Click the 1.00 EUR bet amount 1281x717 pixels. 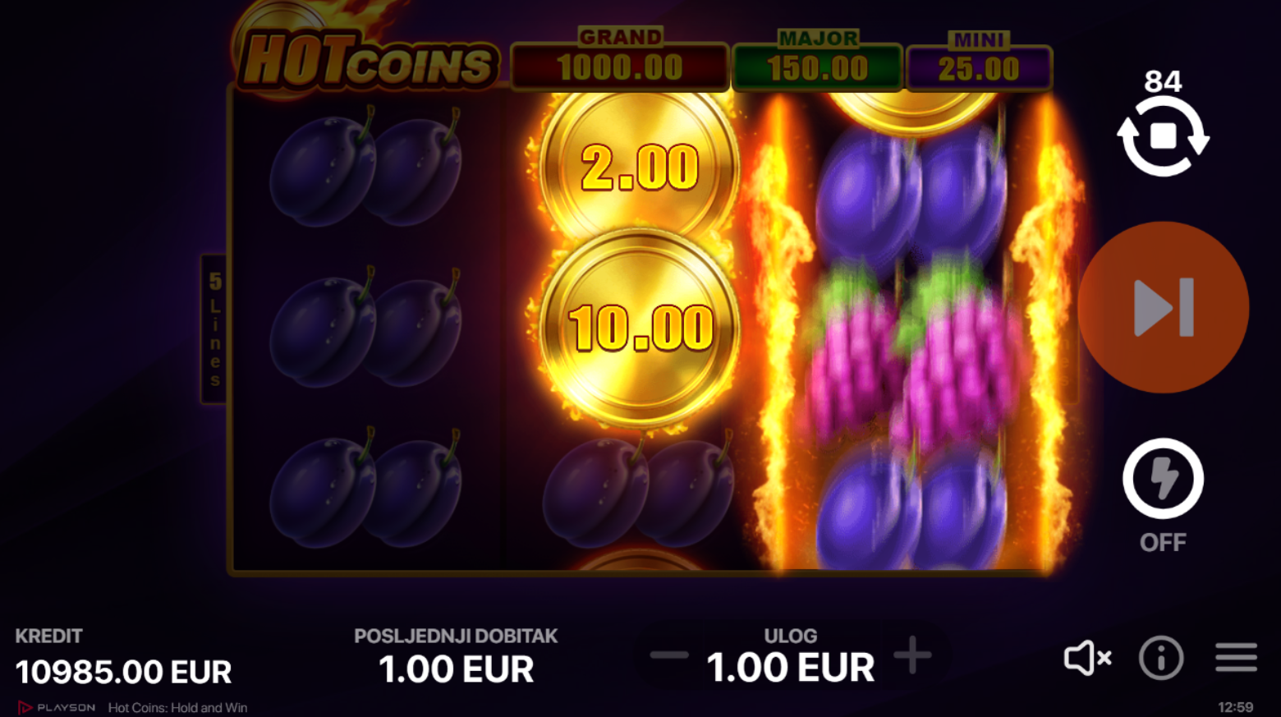(791, 668)
